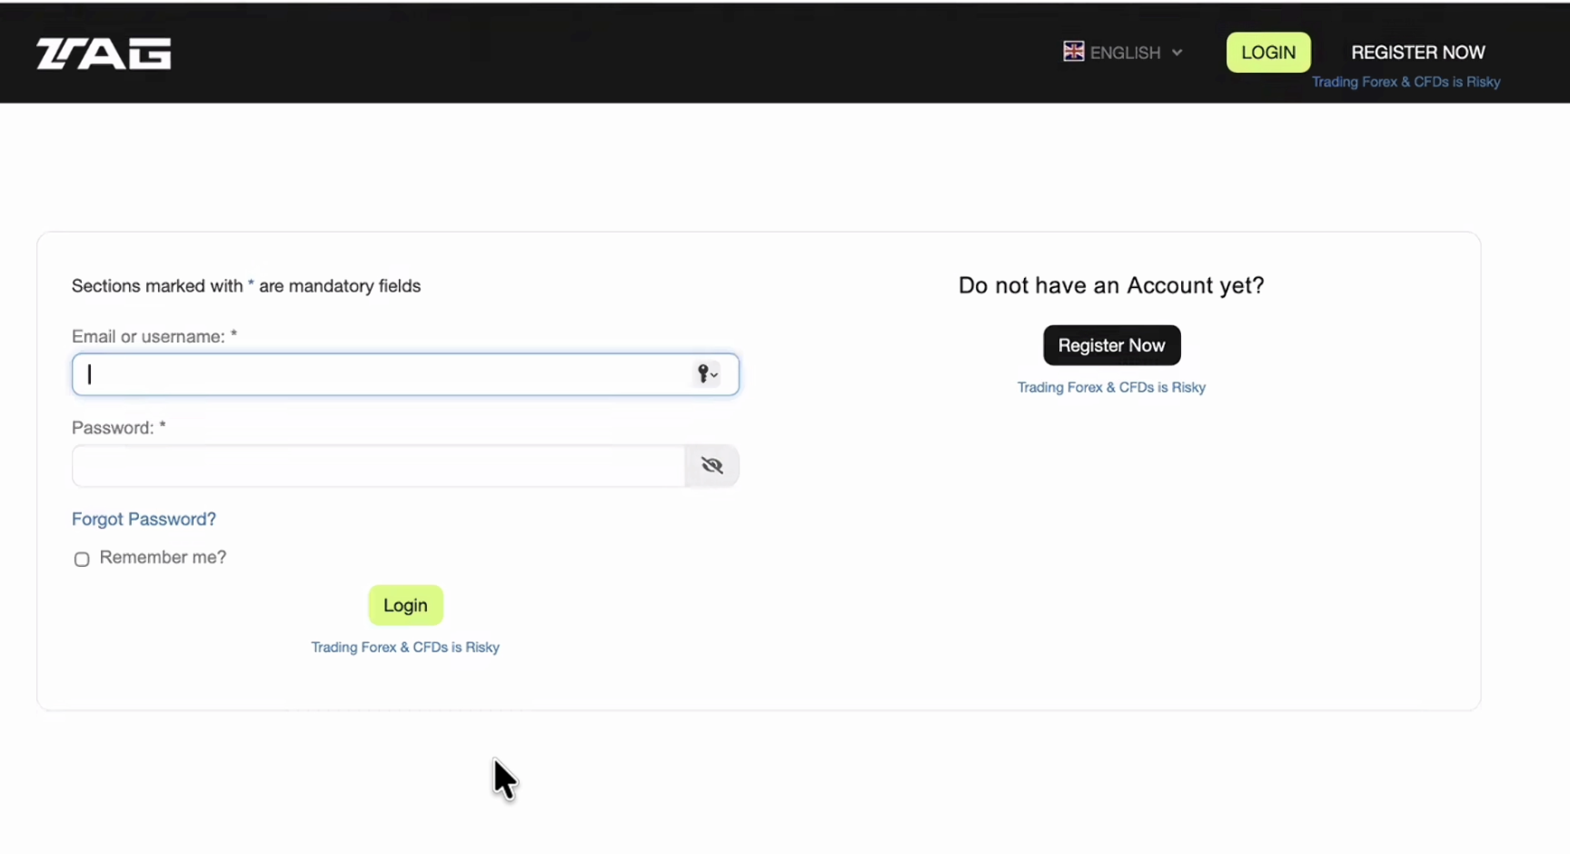The height and width of the screenshot is (854, 1570).
Task: Submit with the green Login button
Action: tap(405, 605)
